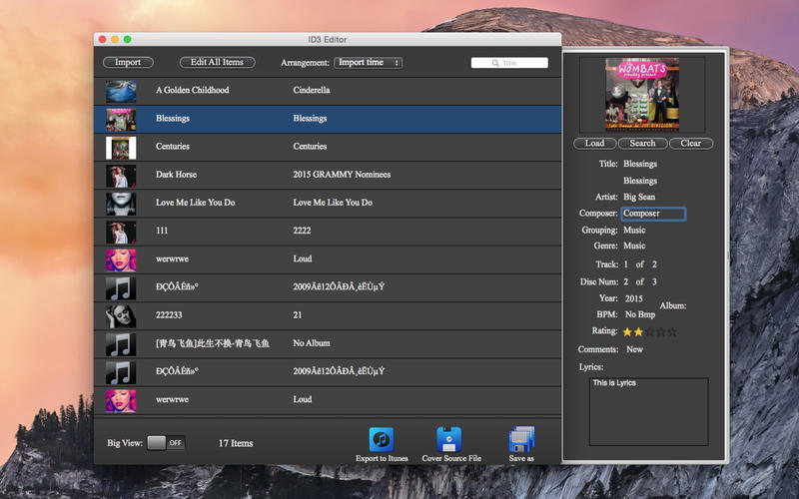This screenshot has width=799, height=499.
Task: Click the Load artwork button
Action: [594, 144]
